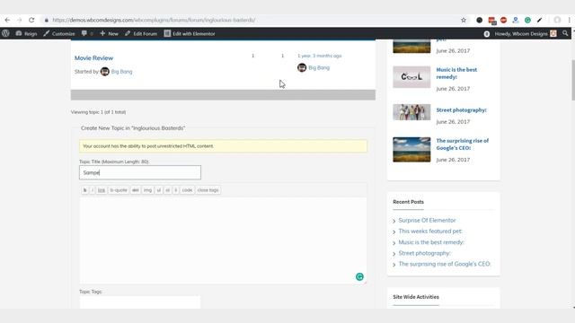Open Street photography in Recent Posts list

click(424, 253)
